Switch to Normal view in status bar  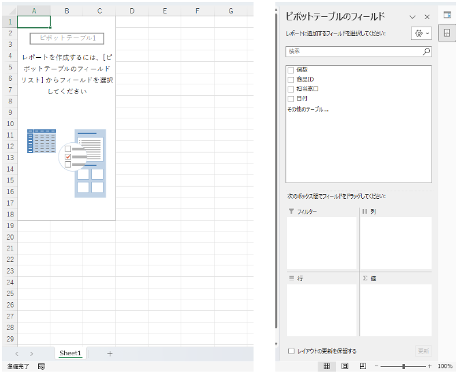coord(327,366)
